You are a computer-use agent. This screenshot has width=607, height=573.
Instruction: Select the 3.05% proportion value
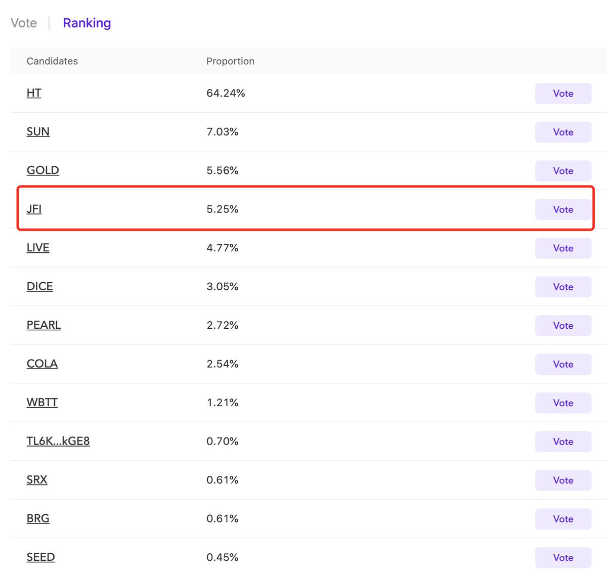click(x=223, y=286)
